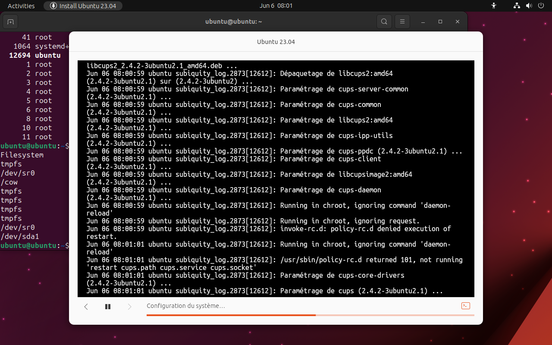Minimize the terminal window
This screenshot has height=345, width=552.
[423, 22]
